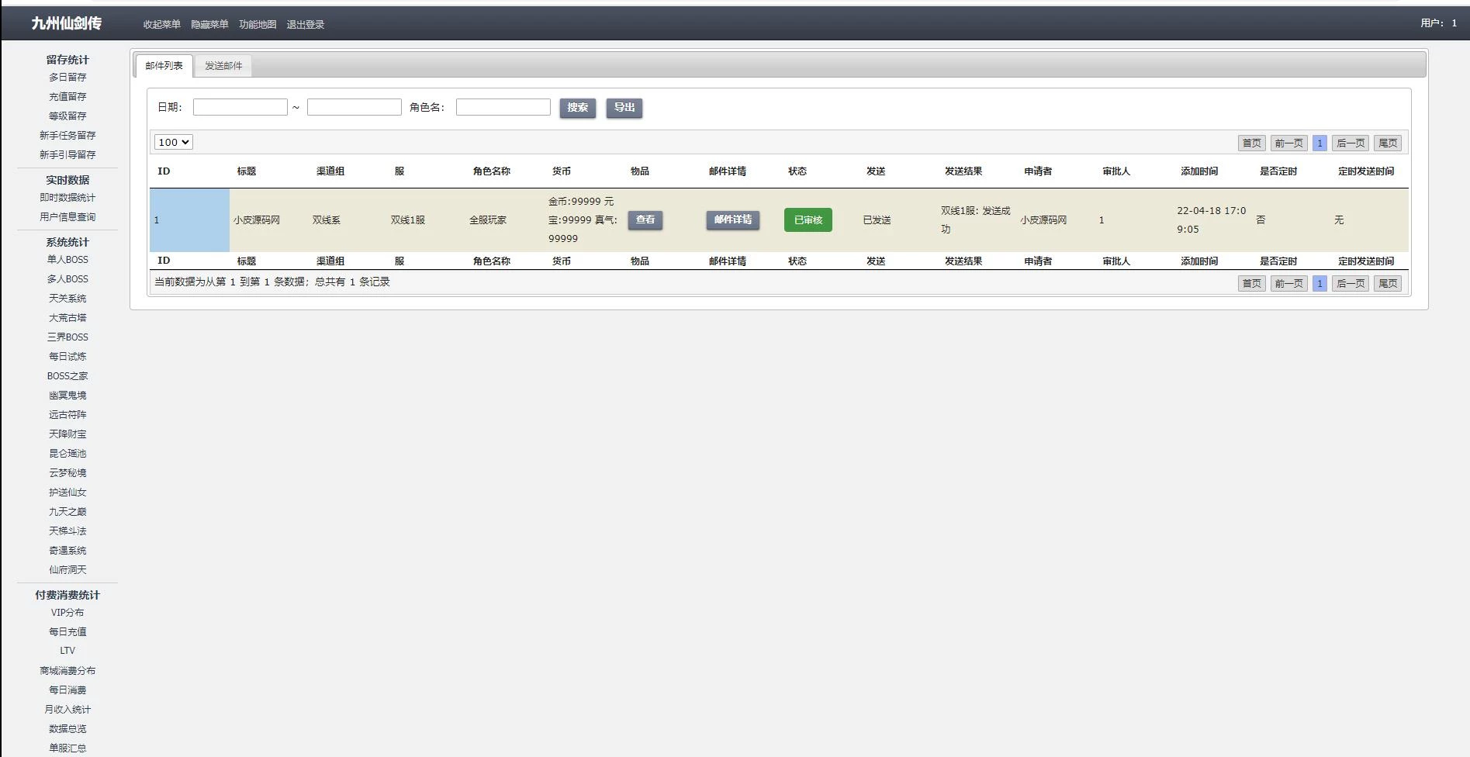1470x757 pixels.
Task: Click 隐藏菜单 in the top bar
Action: click(209, 25)
